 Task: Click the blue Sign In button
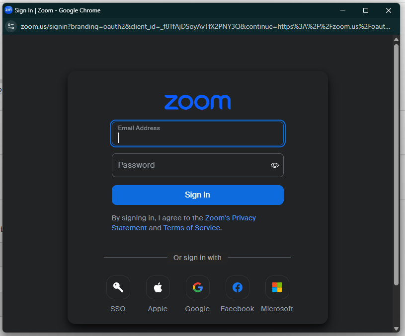198,195
